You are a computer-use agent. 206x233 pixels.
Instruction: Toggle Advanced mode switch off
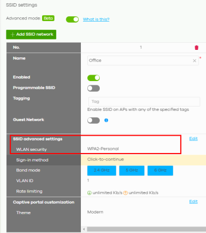click(72, 19)
